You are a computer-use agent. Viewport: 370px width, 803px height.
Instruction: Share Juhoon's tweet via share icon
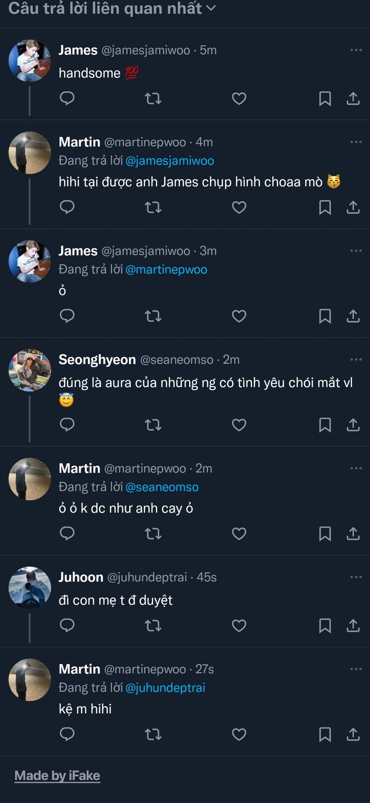[353, 625]
